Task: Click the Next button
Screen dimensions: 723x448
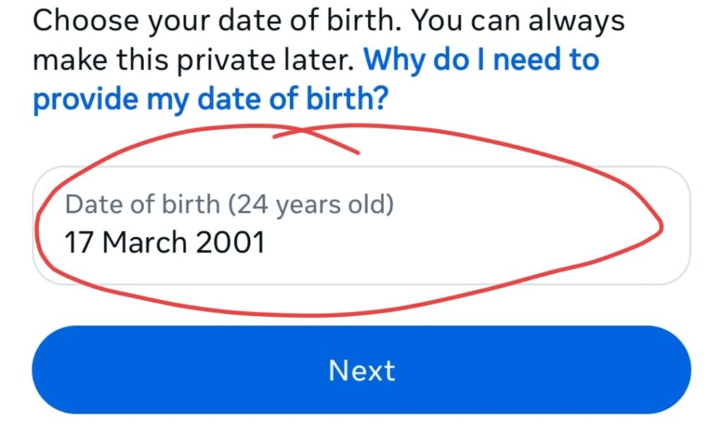Action: click(361, 370)
